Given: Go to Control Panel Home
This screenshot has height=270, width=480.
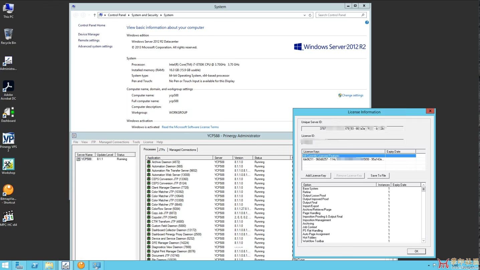Looking at the screenshot, I should pos(92,25).
